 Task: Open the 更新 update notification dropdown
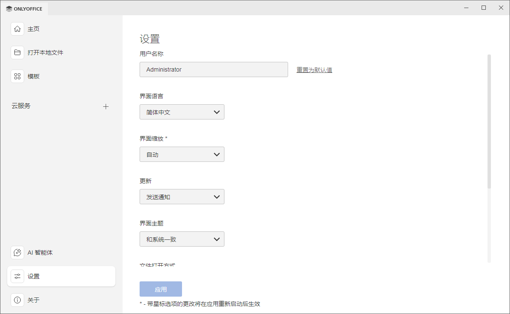[182, 197]
